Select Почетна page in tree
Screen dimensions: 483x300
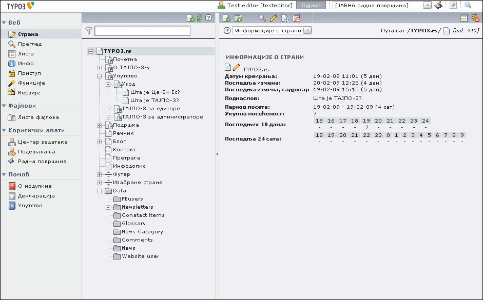(125, 59)
